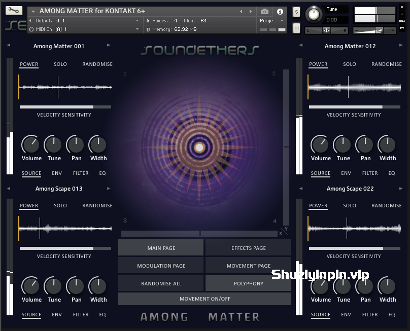
Task: Toggle the S solo button in header
Action: (296, 12)
